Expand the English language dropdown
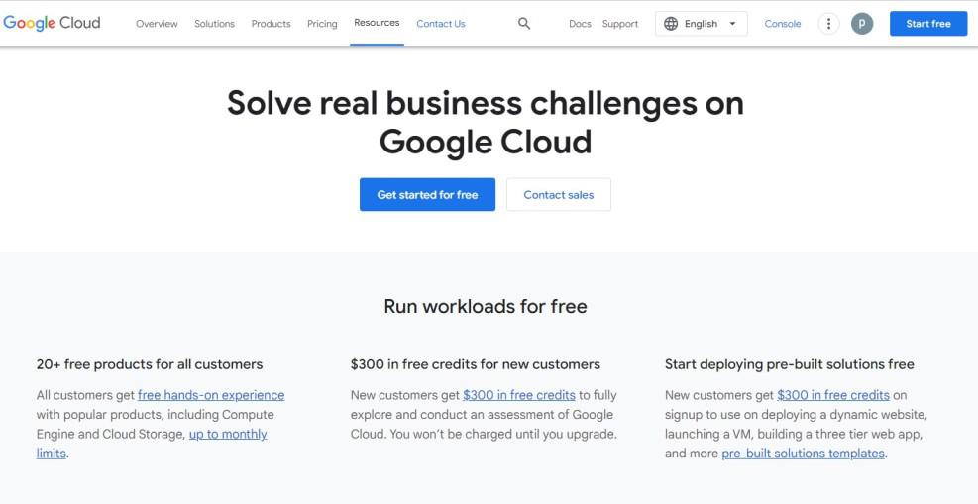Screen dimensions: 978x504 point(732,24)
